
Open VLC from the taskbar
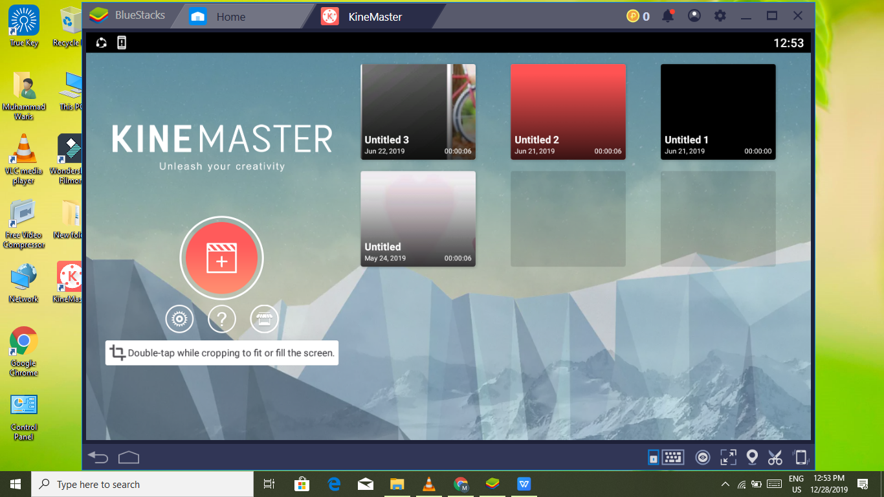pyautogui.click(x=428, y=484)
